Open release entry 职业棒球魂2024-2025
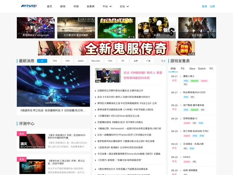 click(194, 92)
